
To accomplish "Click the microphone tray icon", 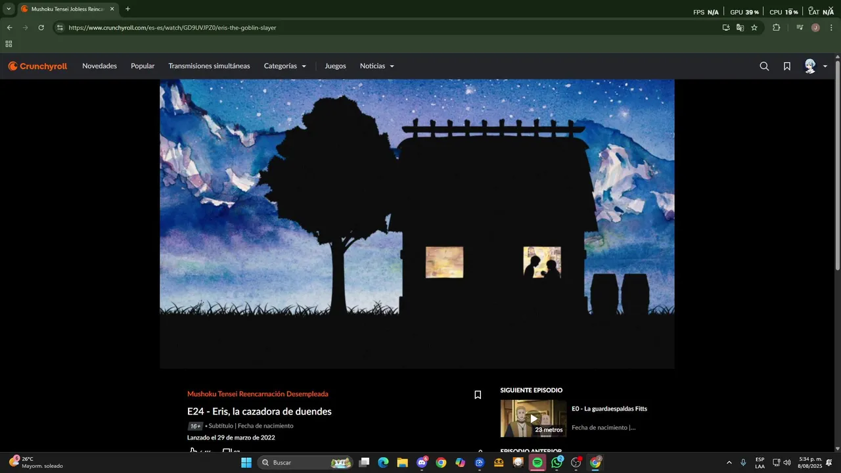I will (x=743, y=462).
